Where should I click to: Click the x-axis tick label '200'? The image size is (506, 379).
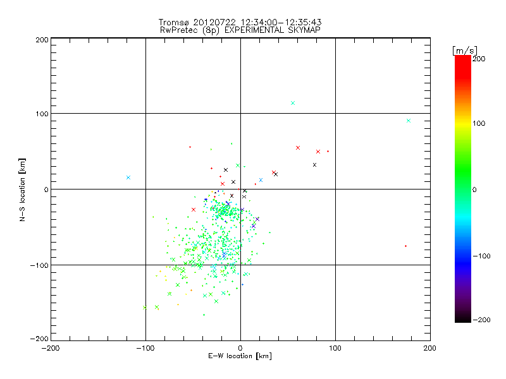(430, 348)
